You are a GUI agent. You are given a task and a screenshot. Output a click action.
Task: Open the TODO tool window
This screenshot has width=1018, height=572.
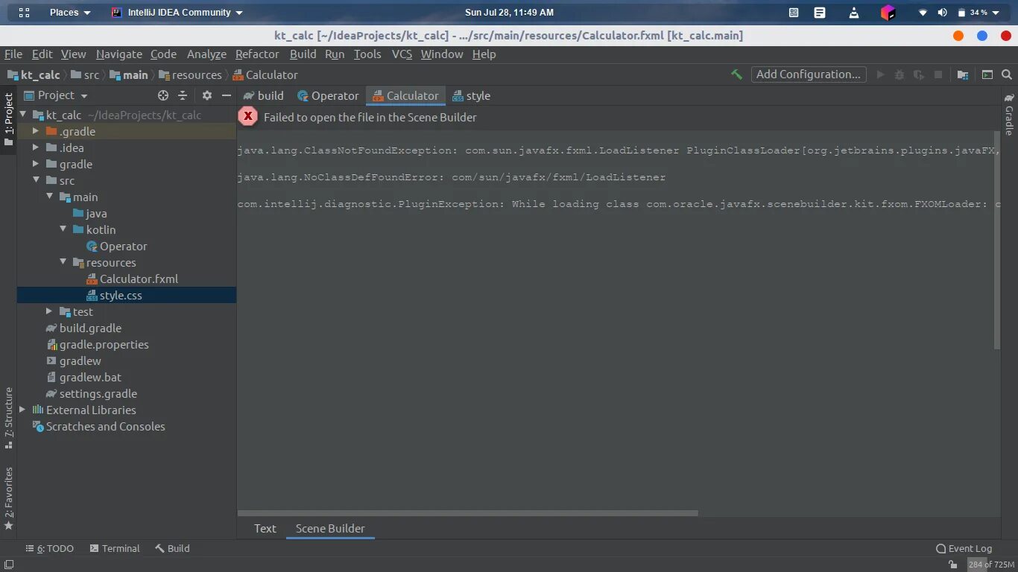pyautogui.click(x=50, y=548)
